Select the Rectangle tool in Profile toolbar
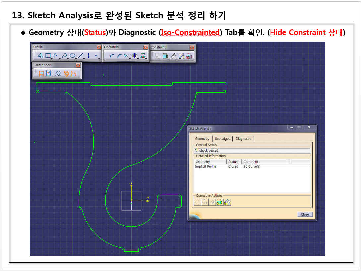 click(48, 56)
